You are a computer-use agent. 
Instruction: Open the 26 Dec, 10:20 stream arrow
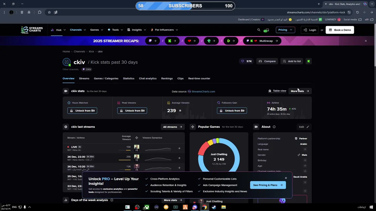[179, 168]
